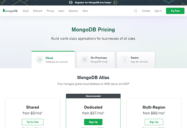Expand the Software navigation menu
Image resolution: width=187 pixels, height=128 pixels.
pos(37,11)
